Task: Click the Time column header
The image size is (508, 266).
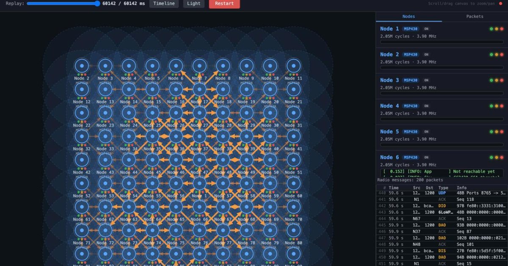Action: pos(394,188)
